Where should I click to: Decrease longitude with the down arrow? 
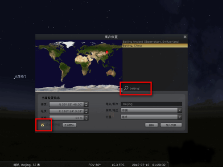(86, 112)
